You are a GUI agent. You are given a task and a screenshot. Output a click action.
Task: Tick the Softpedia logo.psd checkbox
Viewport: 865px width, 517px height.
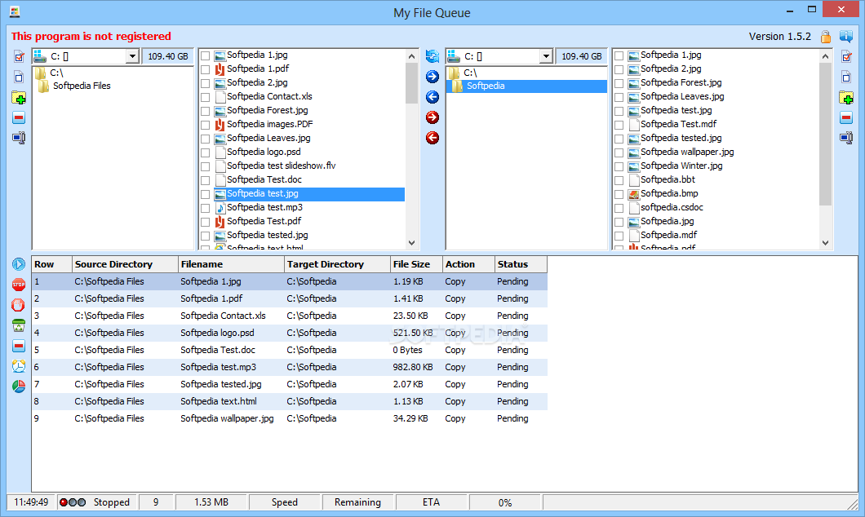(x=205, y=152)
